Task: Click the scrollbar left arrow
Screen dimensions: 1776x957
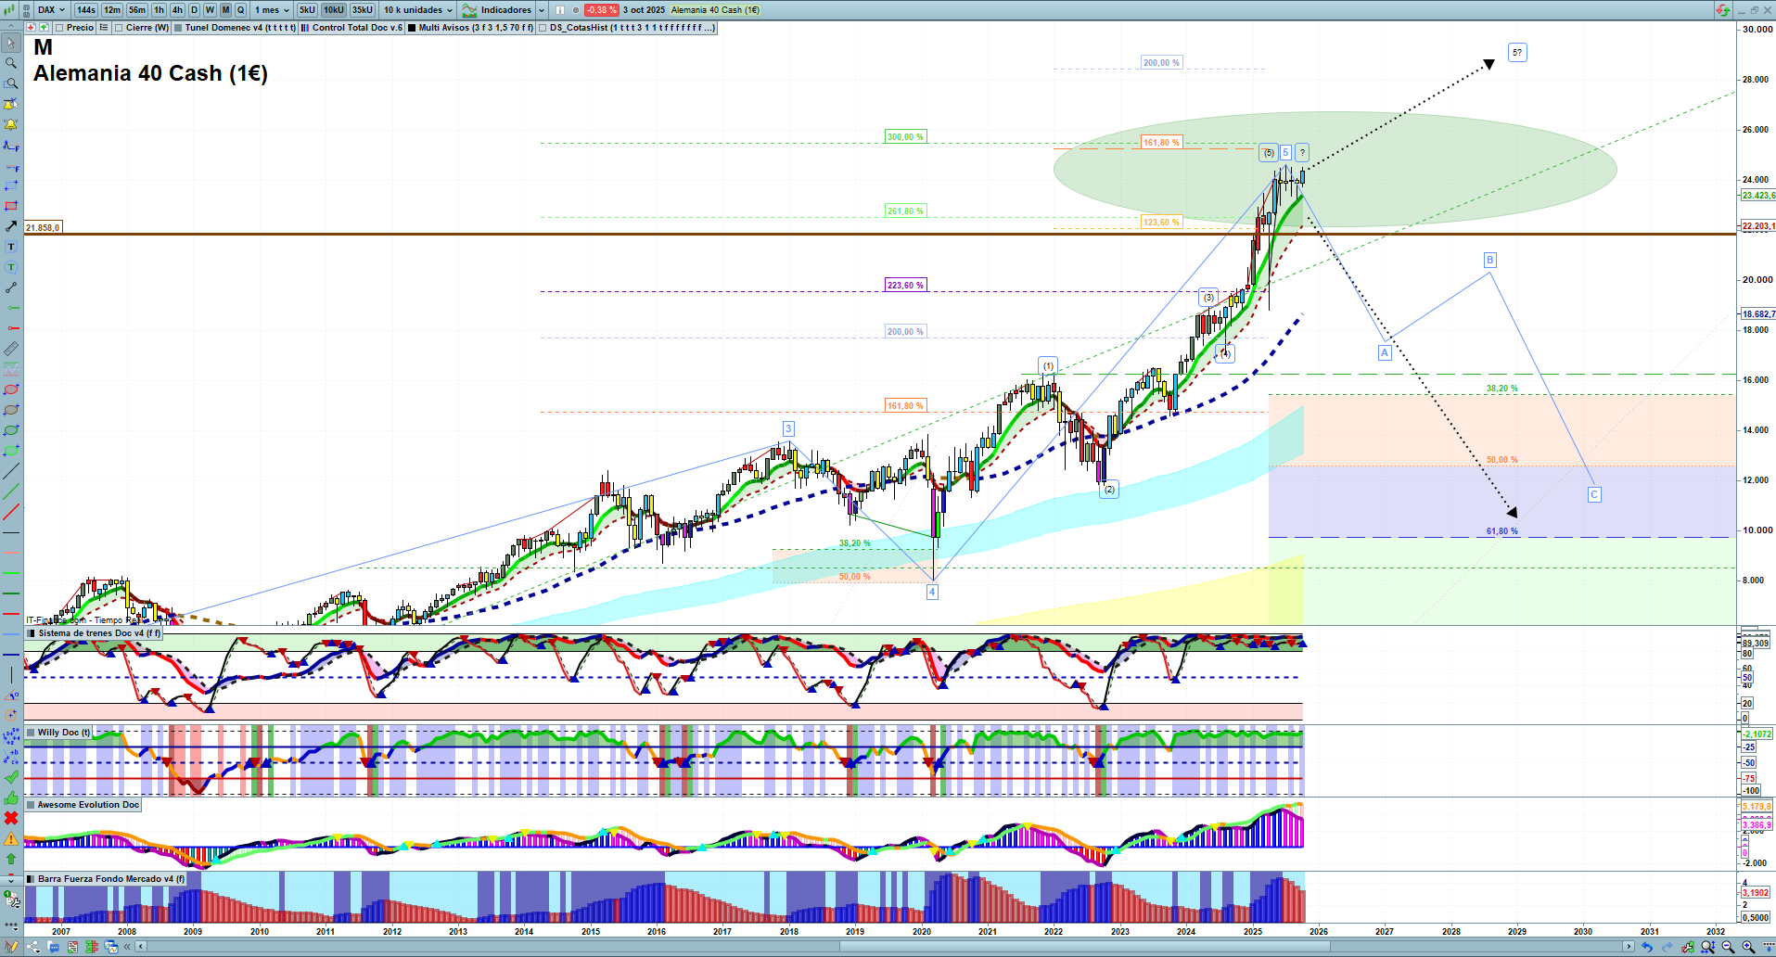Action: point(141,947)
